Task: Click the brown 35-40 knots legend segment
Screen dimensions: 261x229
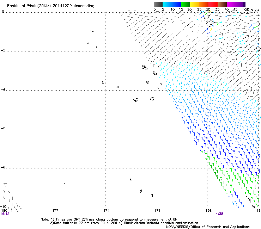Action: tap(222, 4)
